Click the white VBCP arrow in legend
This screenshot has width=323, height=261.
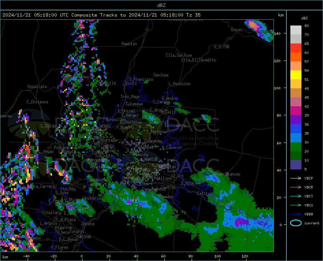tap(296, 178)
